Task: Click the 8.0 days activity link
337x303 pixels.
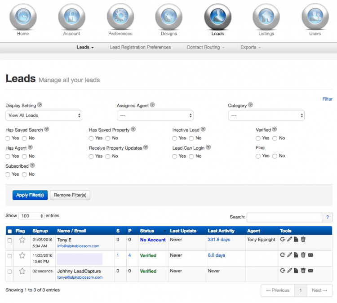Action: (x=217, y=255)
